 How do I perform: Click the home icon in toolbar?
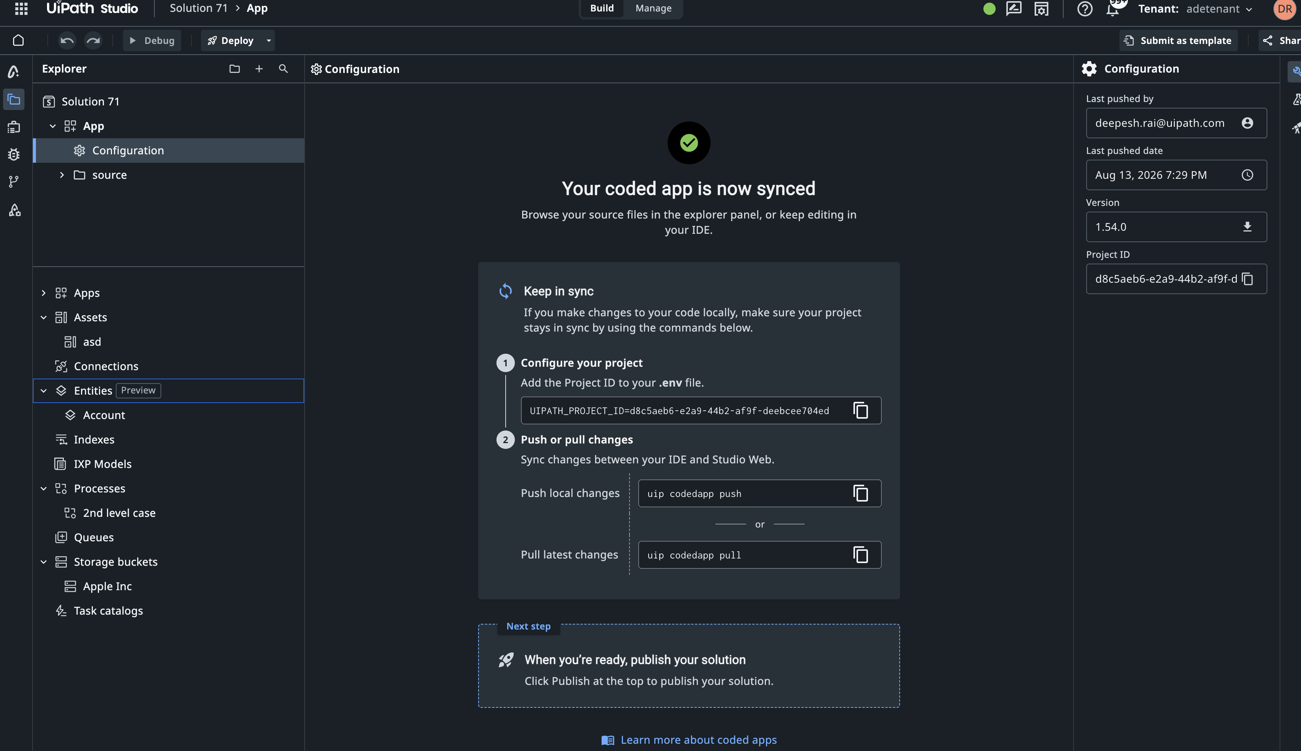(19, 40)
